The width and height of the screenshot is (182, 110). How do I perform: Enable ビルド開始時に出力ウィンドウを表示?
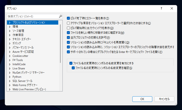[68, 28]
